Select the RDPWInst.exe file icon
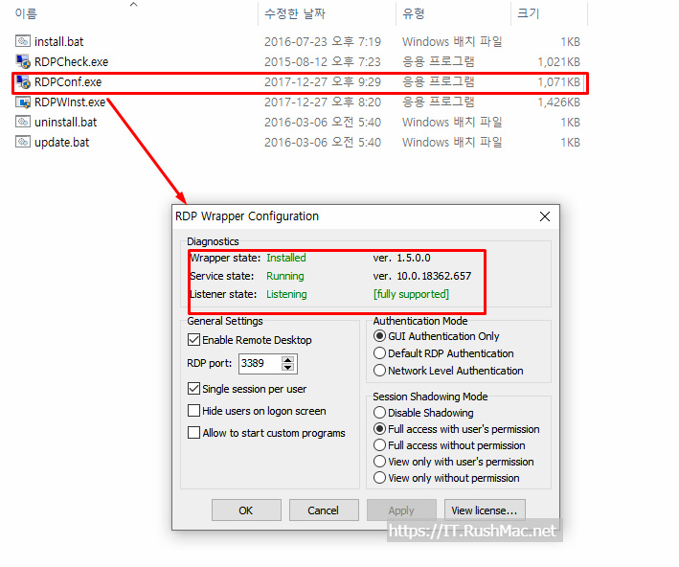The height and width of the screenshot is (567, 679). coord(23,102)
